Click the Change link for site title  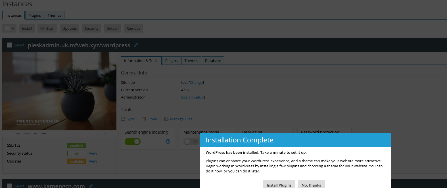196,82
